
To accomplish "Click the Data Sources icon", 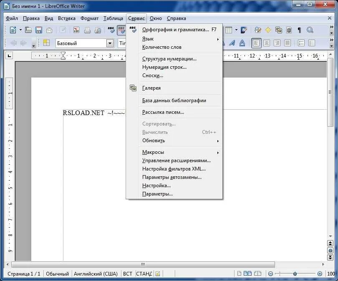I will (289, 30).
